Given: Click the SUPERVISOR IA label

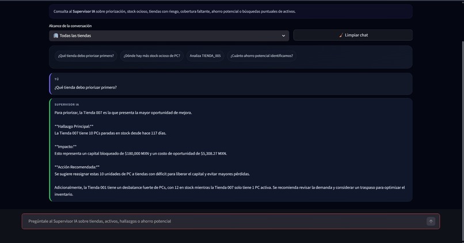Looking at the screenshot, I should point(67,105).
